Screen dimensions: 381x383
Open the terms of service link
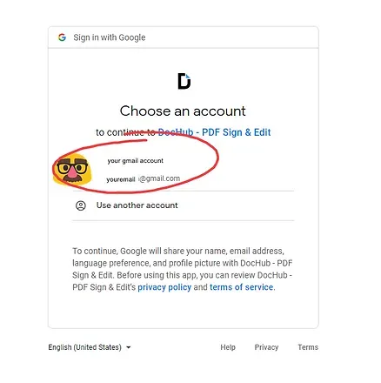point(241,287)
